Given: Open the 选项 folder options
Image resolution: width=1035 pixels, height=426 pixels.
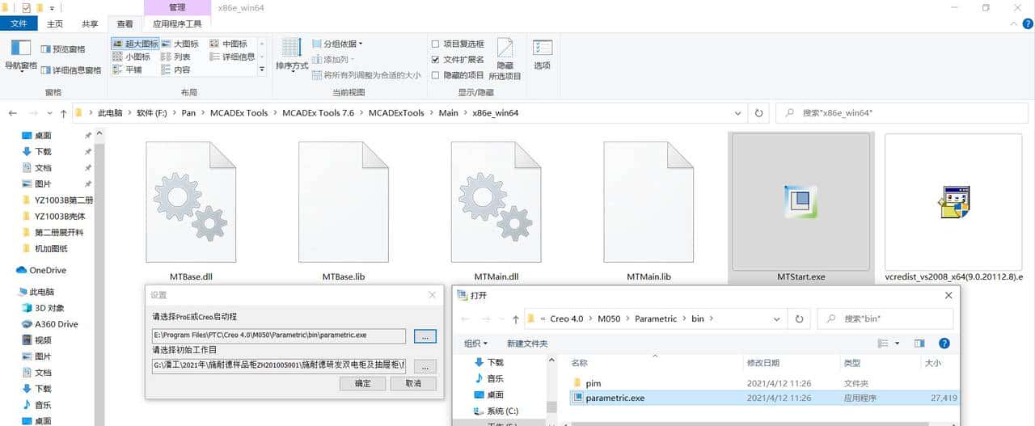Looking at the screenshot, I should (543, 55).
